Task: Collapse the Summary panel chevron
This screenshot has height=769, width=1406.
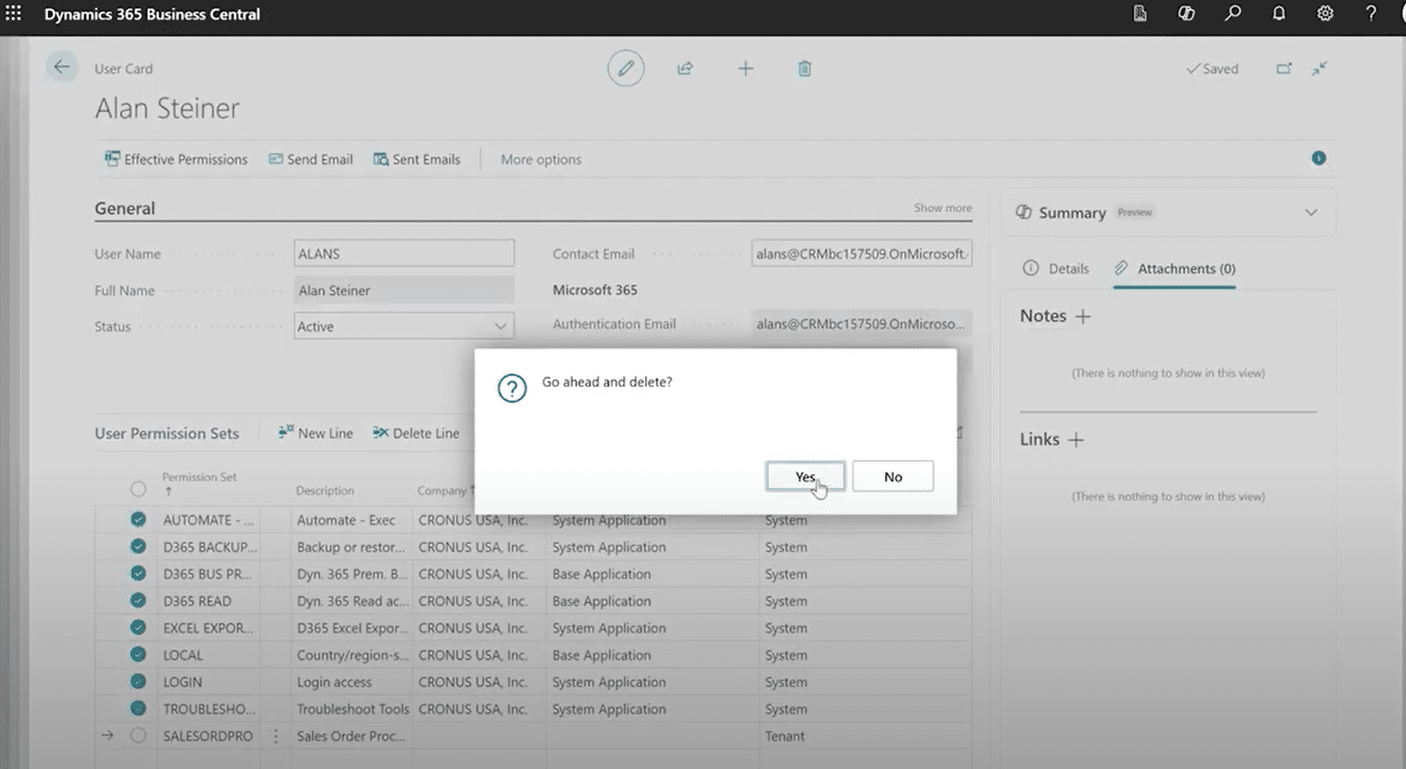Action: tap(1311, 213)
